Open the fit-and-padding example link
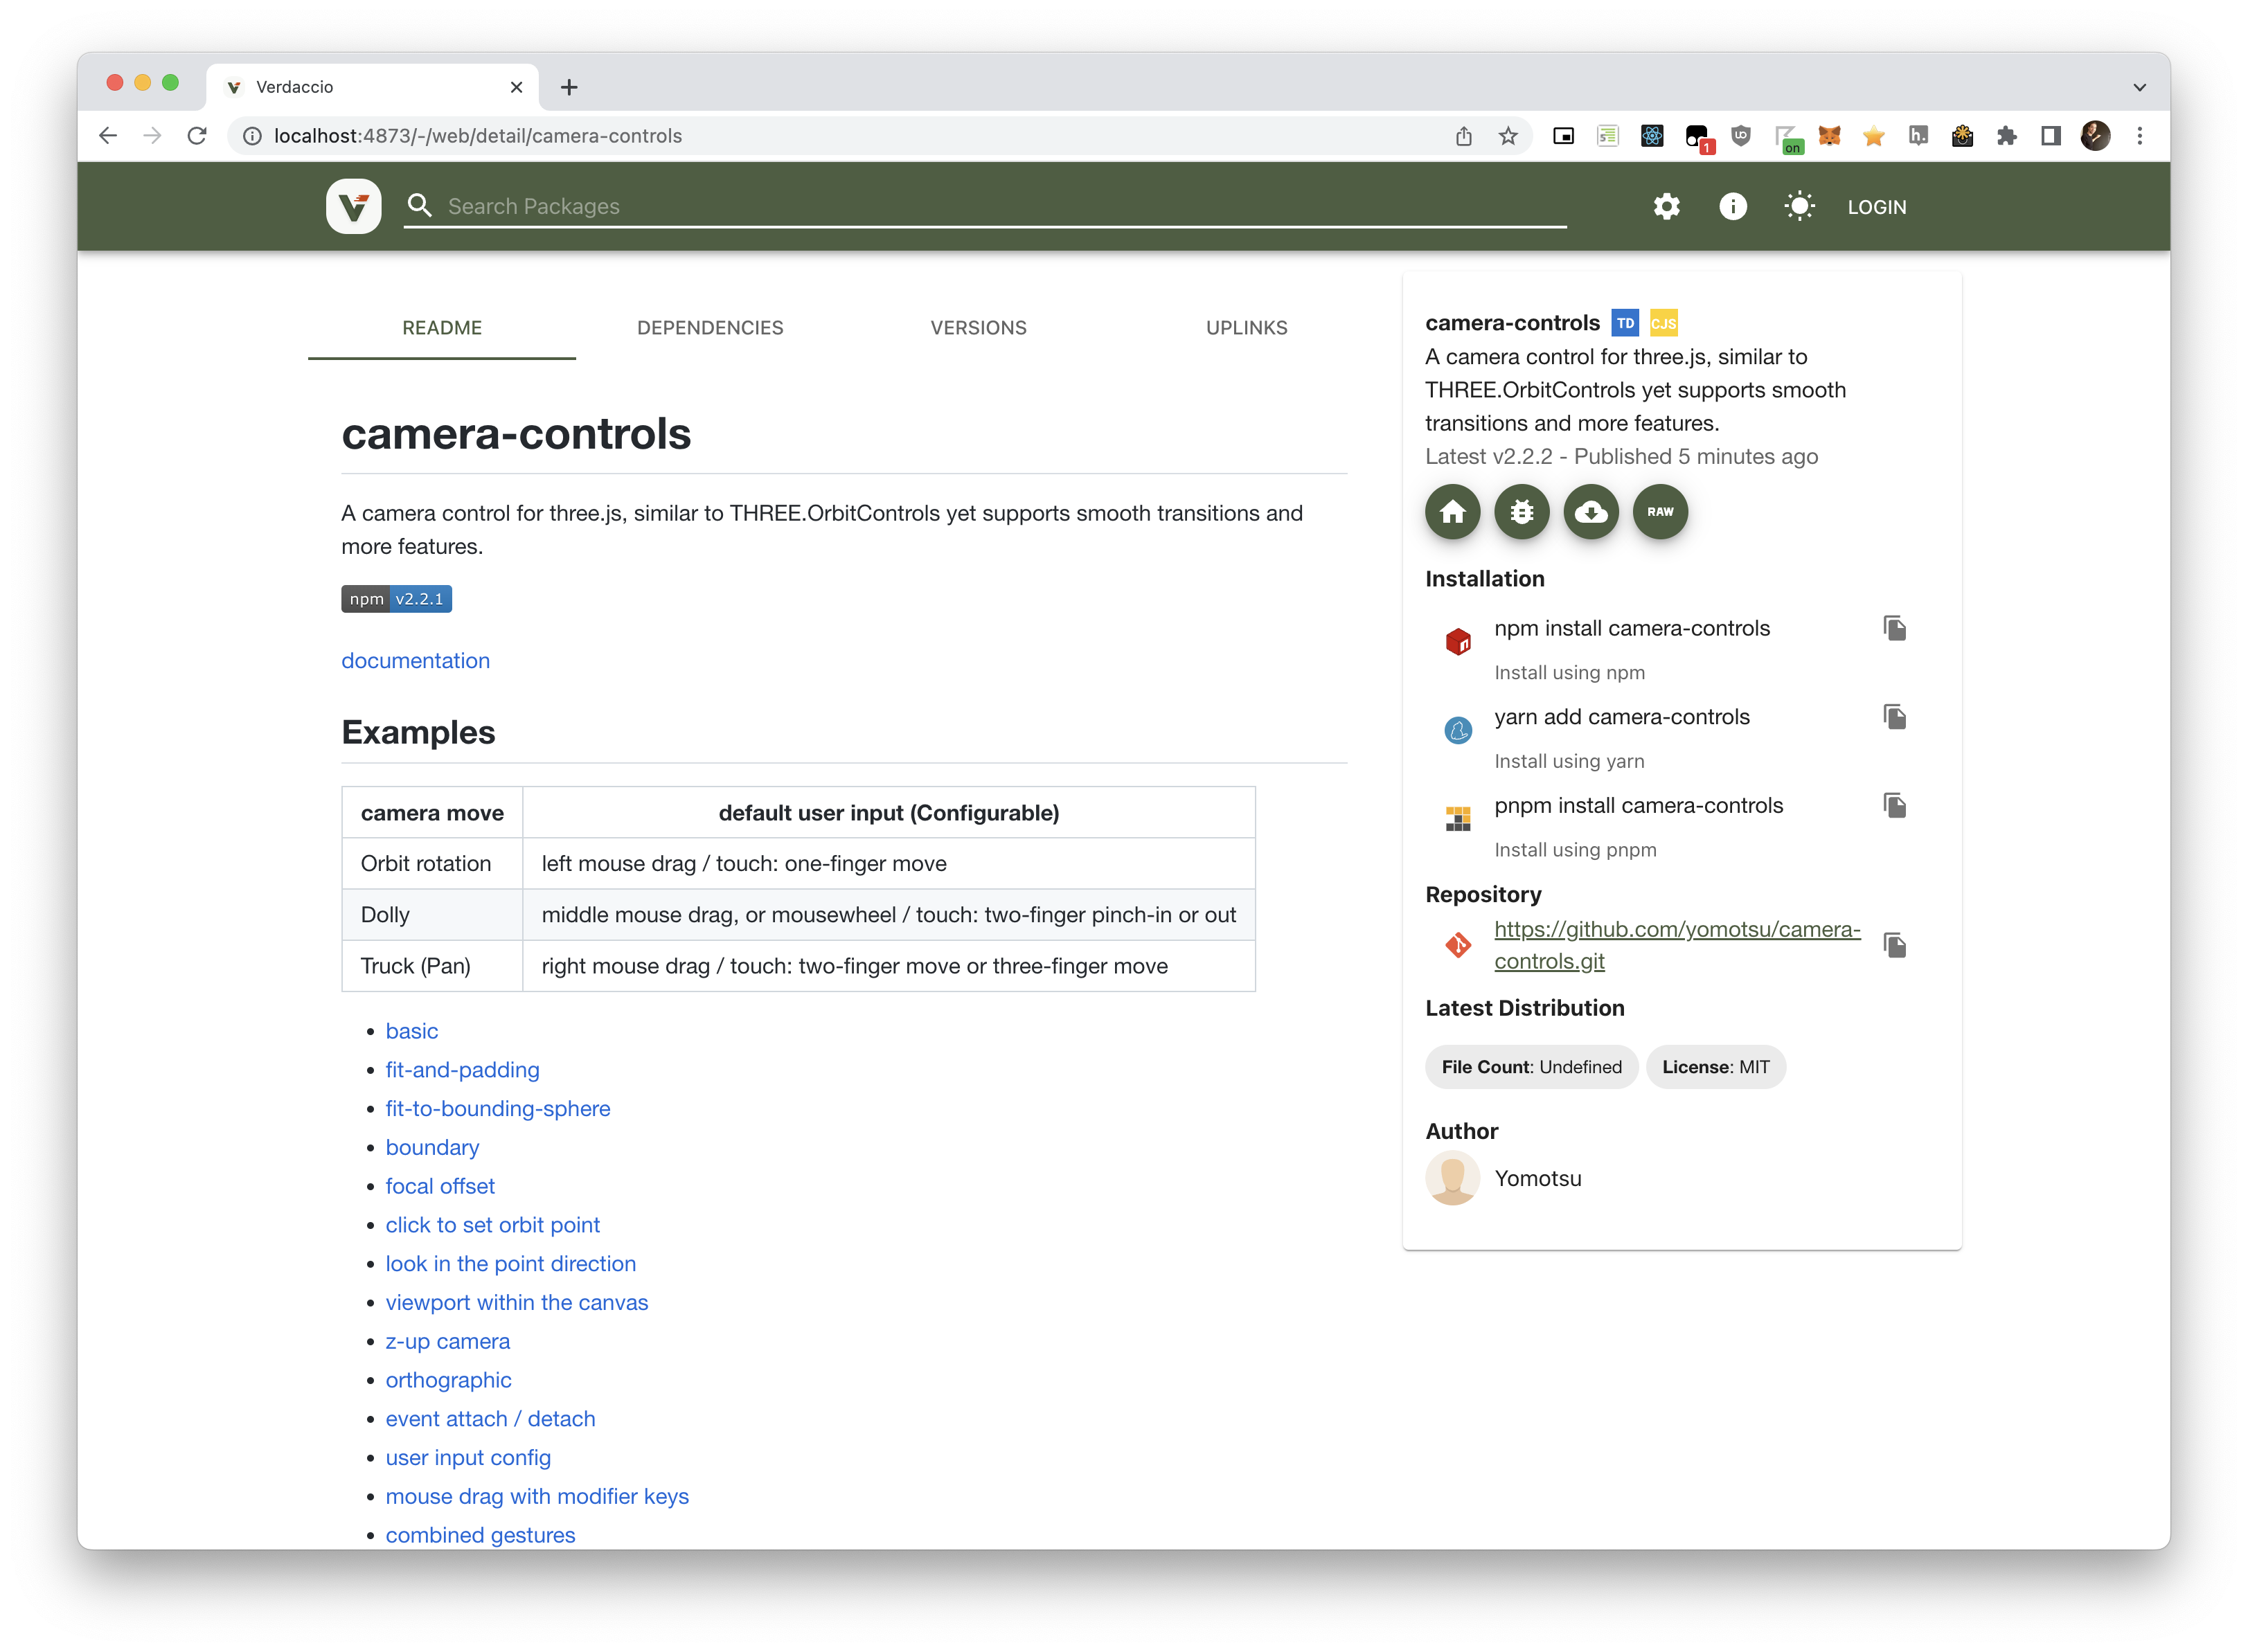 pos(462,1070)
